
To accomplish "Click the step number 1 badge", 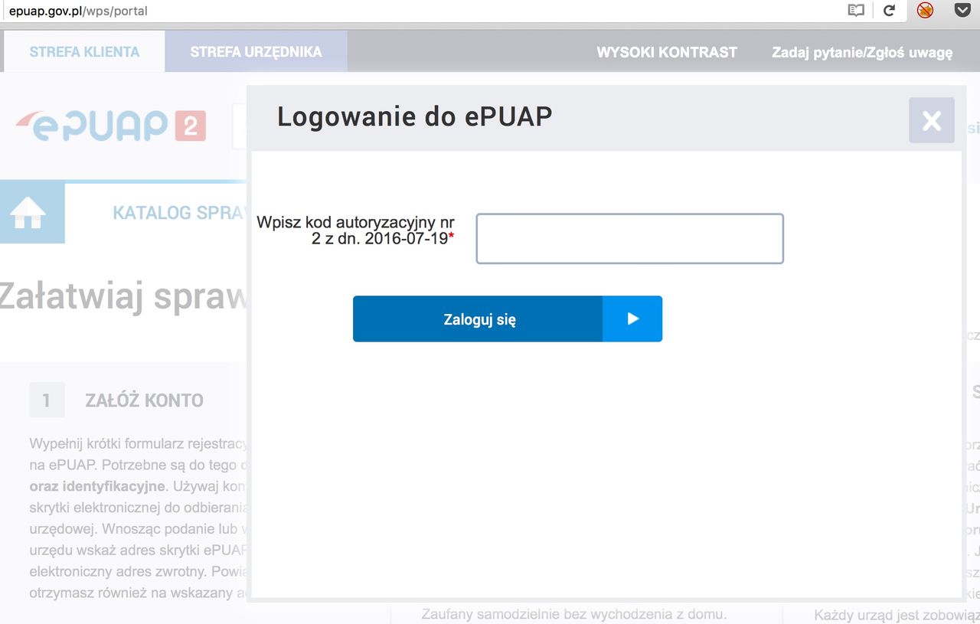I will pyautogui.click(x=47, y=400).
